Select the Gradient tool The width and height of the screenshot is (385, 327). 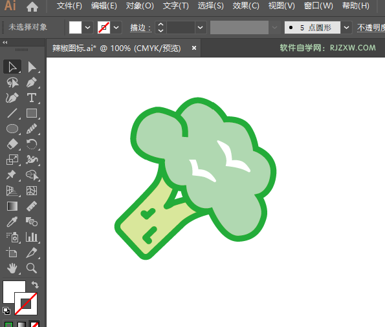[12, 206]
